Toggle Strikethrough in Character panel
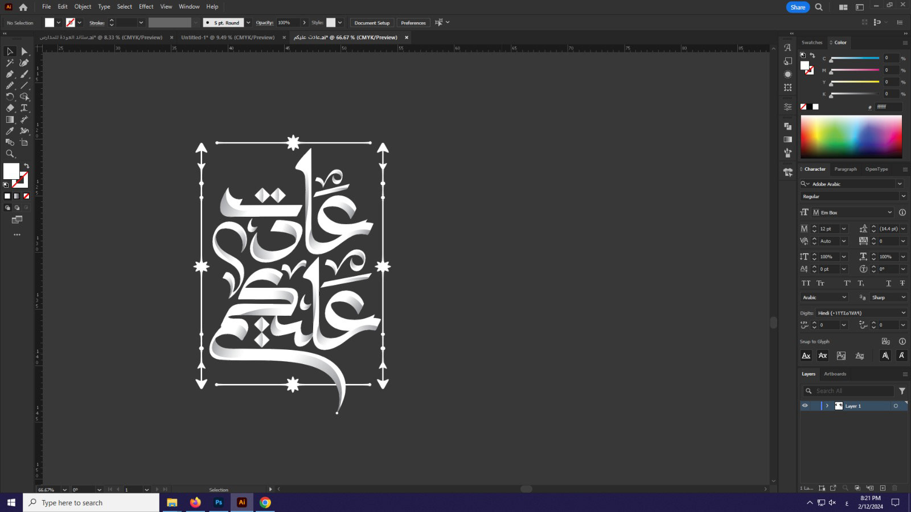911x512 pixels. (902, 283)
